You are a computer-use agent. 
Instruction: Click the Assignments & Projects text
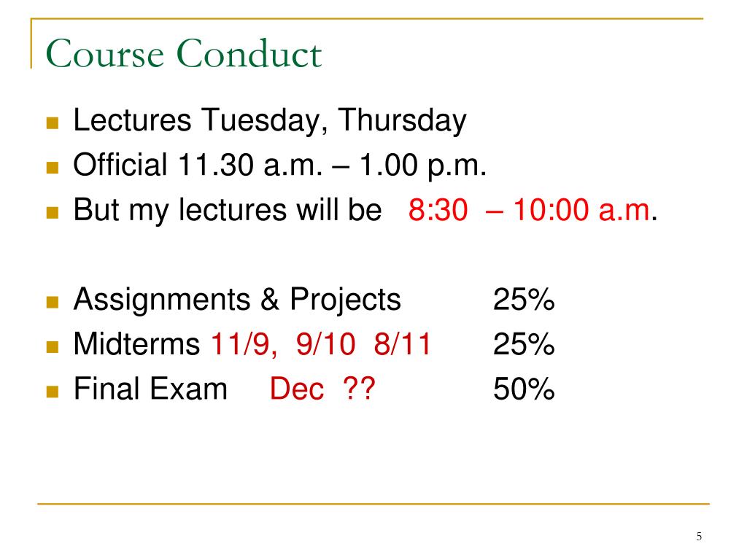point(237,300)
